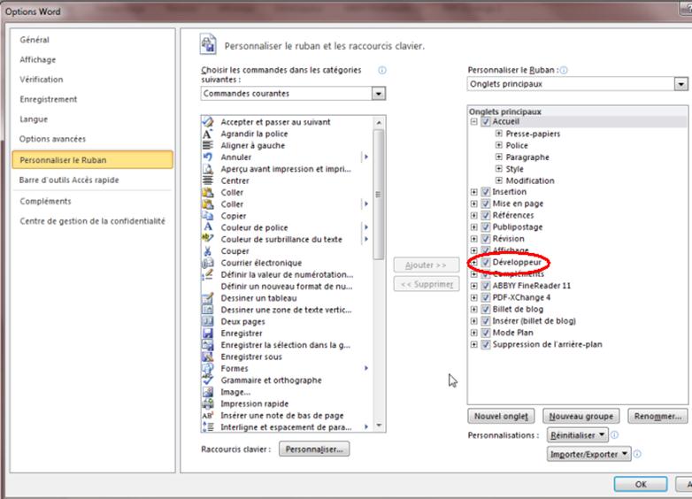Click the Annuler undo arrow icon
The height and width of the screenshot is (499, 692).
coord(208,157)
